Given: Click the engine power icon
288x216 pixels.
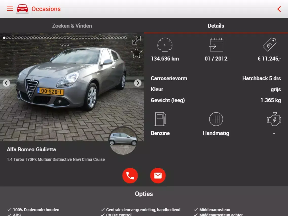Looking at the screenshot, I should pos(274,119).
